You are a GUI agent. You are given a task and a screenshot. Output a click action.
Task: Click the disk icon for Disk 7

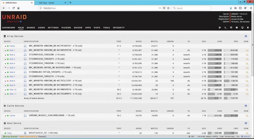click(25, 76)
